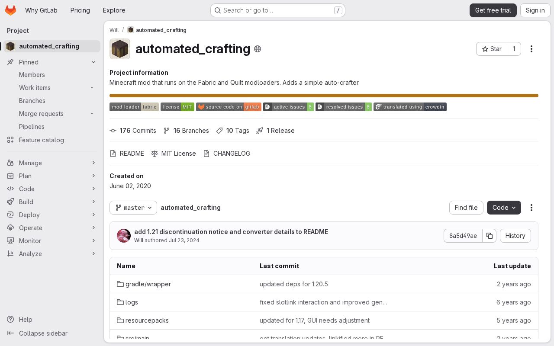View the 10 Tags list
Image resolution: width=554 pixels, height=346 pixels.
(233, 131)
